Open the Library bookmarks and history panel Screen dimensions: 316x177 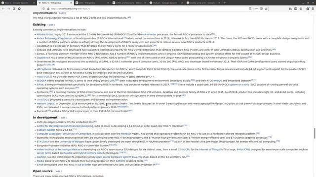pyautogui.click(x=290, y=9)
